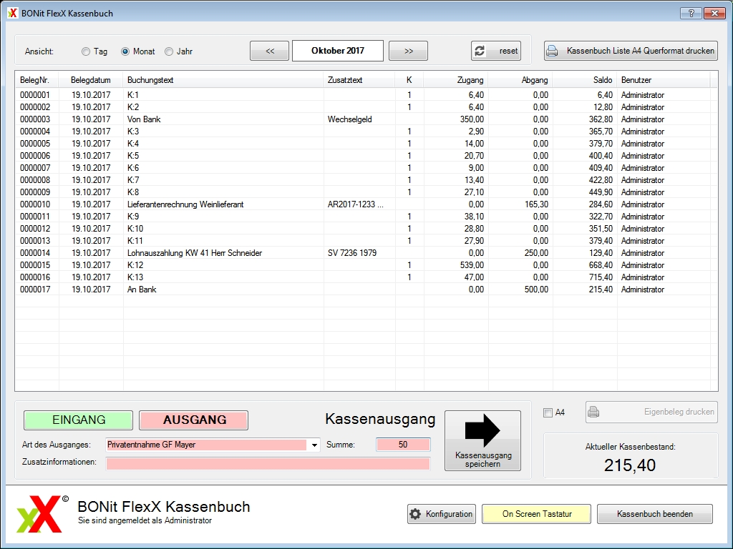Click the 539,00 Zugang value
This screenshot has height=549, width=733.
click(472, 265)
